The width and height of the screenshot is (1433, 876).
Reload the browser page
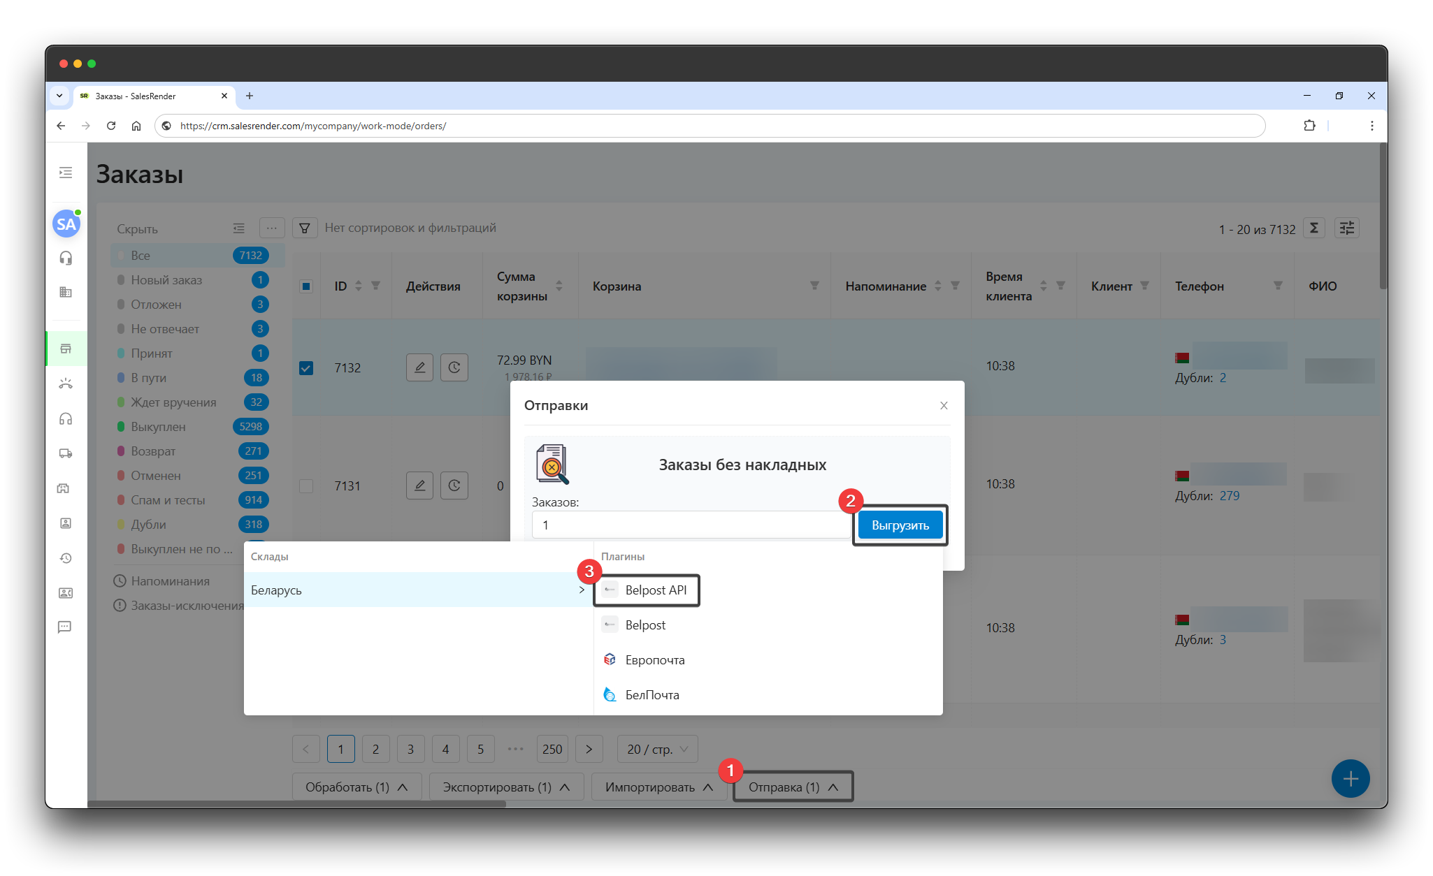click(110, 126)
